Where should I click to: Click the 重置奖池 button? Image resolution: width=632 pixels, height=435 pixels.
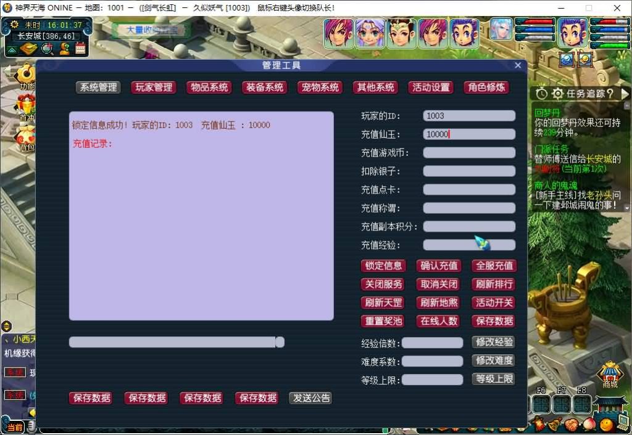tap(383, 321)
